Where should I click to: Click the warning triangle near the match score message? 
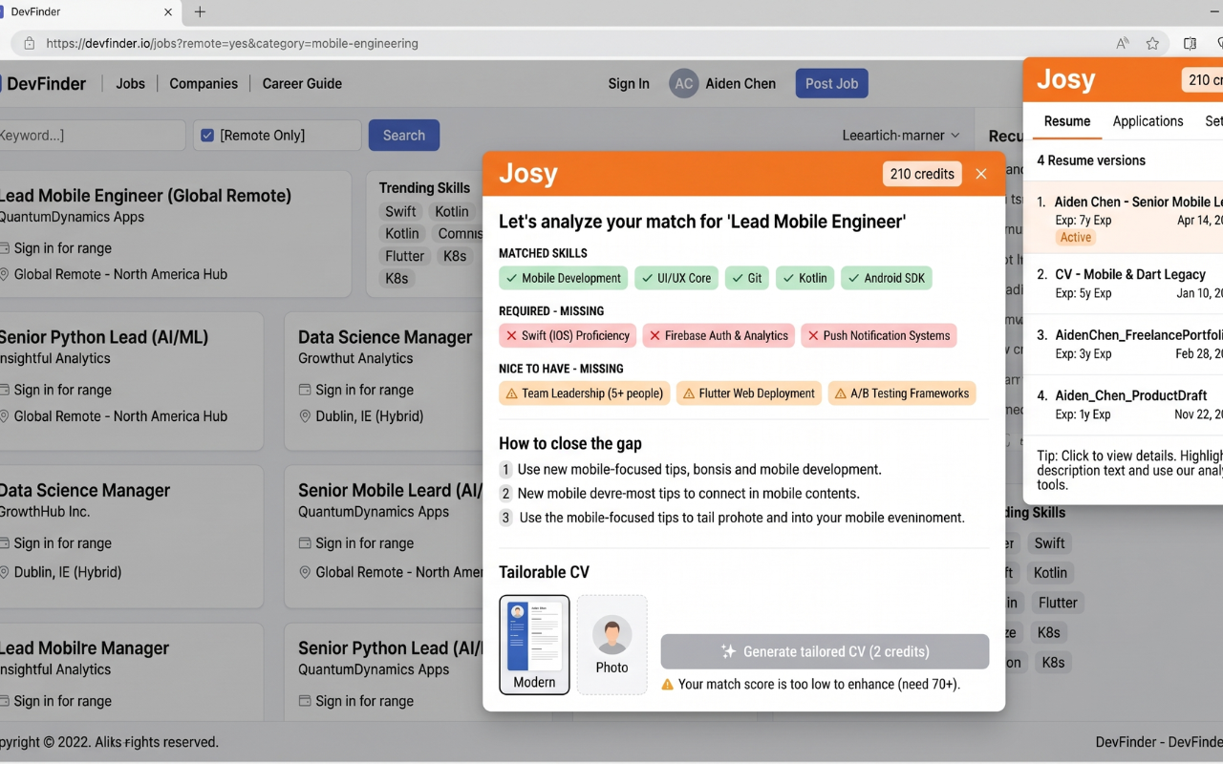click(671, 684)
